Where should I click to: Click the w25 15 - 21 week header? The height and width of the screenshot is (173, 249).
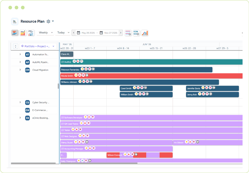tap(156, 48)
